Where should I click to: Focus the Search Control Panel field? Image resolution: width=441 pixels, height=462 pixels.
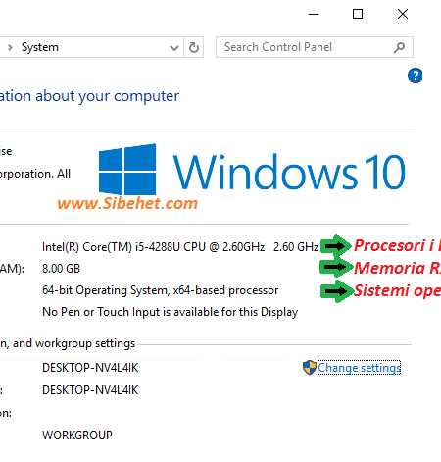[315, 47]
